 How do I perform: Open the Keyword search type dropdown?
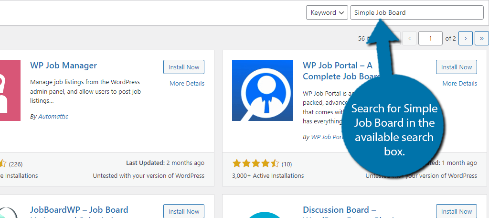(327, 12)
